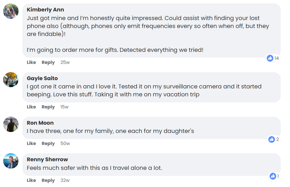Reply to Kimberly Ann's comment

[48, 62]
